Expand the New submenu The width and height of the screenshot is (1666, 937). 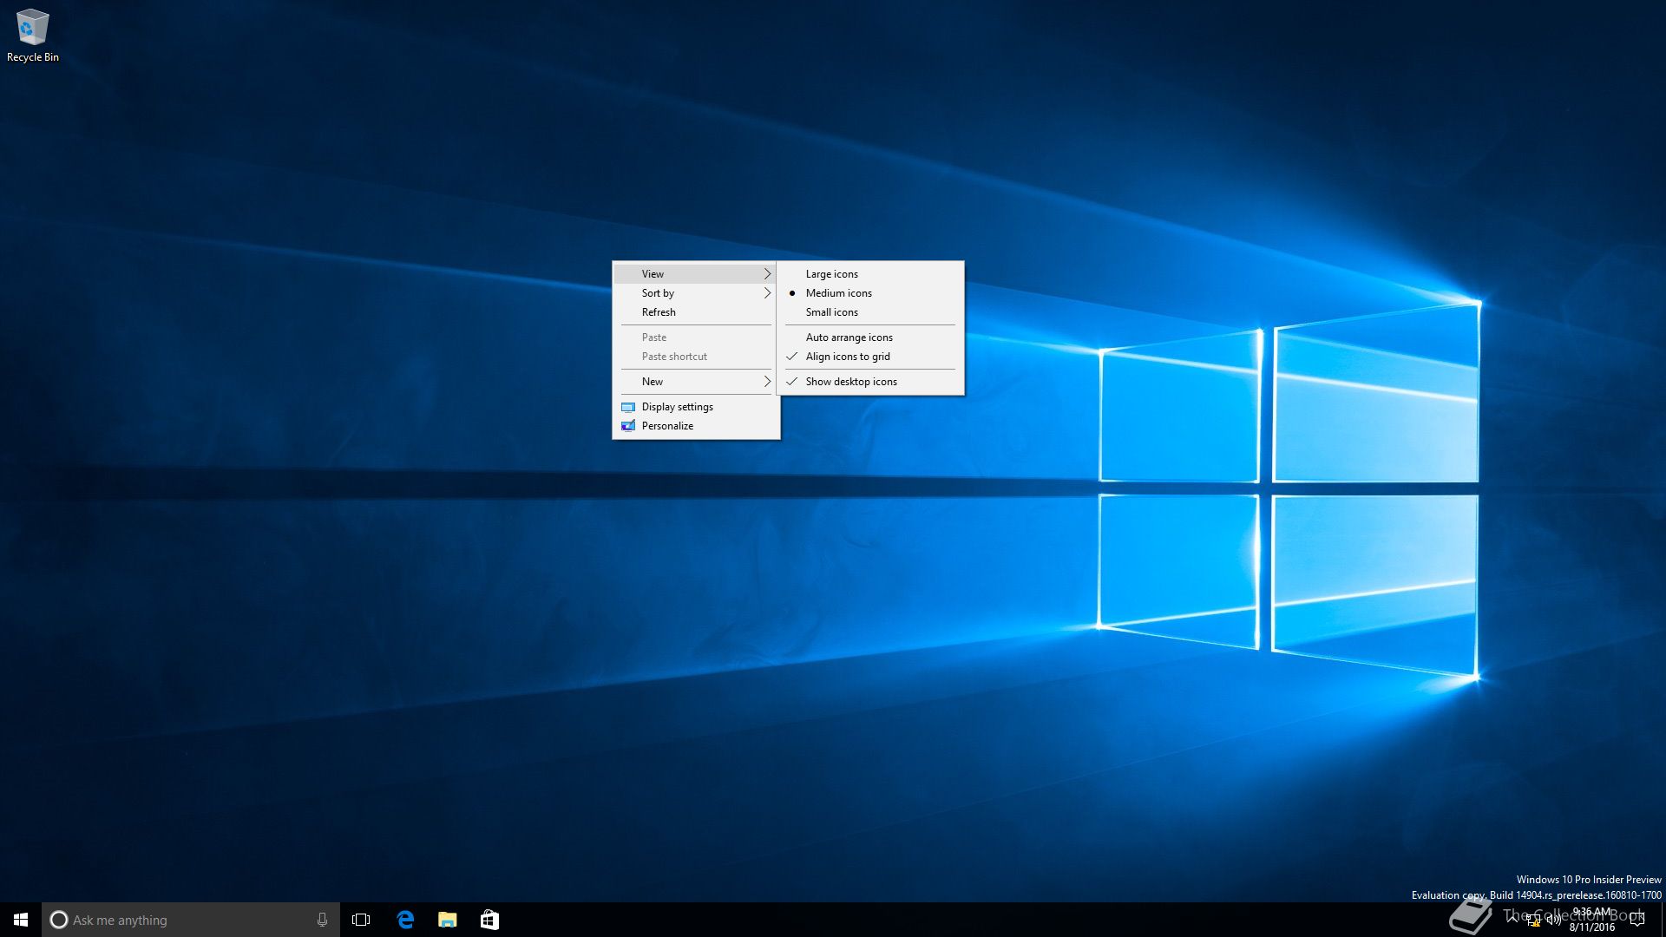(x=694, y=382)
